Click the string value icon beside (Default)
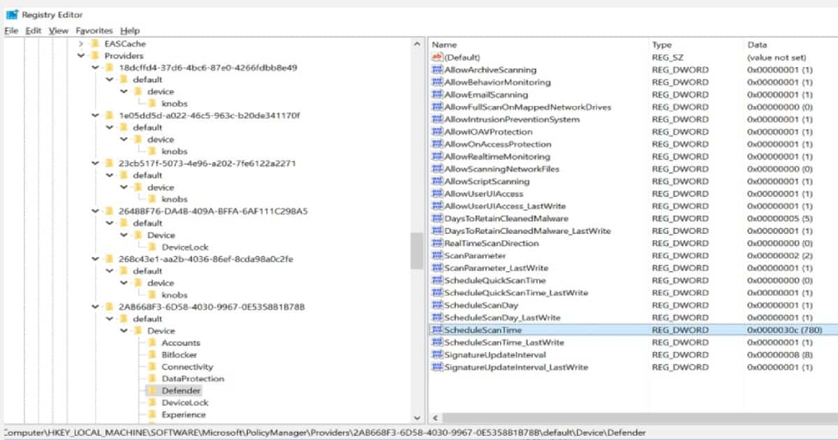 click(x=438, y=57)
